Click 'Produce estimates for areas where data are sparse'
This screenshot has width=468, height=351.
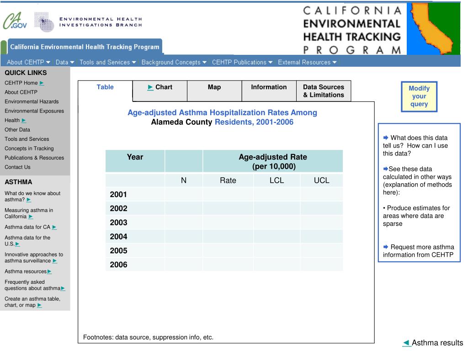(416, 216)
